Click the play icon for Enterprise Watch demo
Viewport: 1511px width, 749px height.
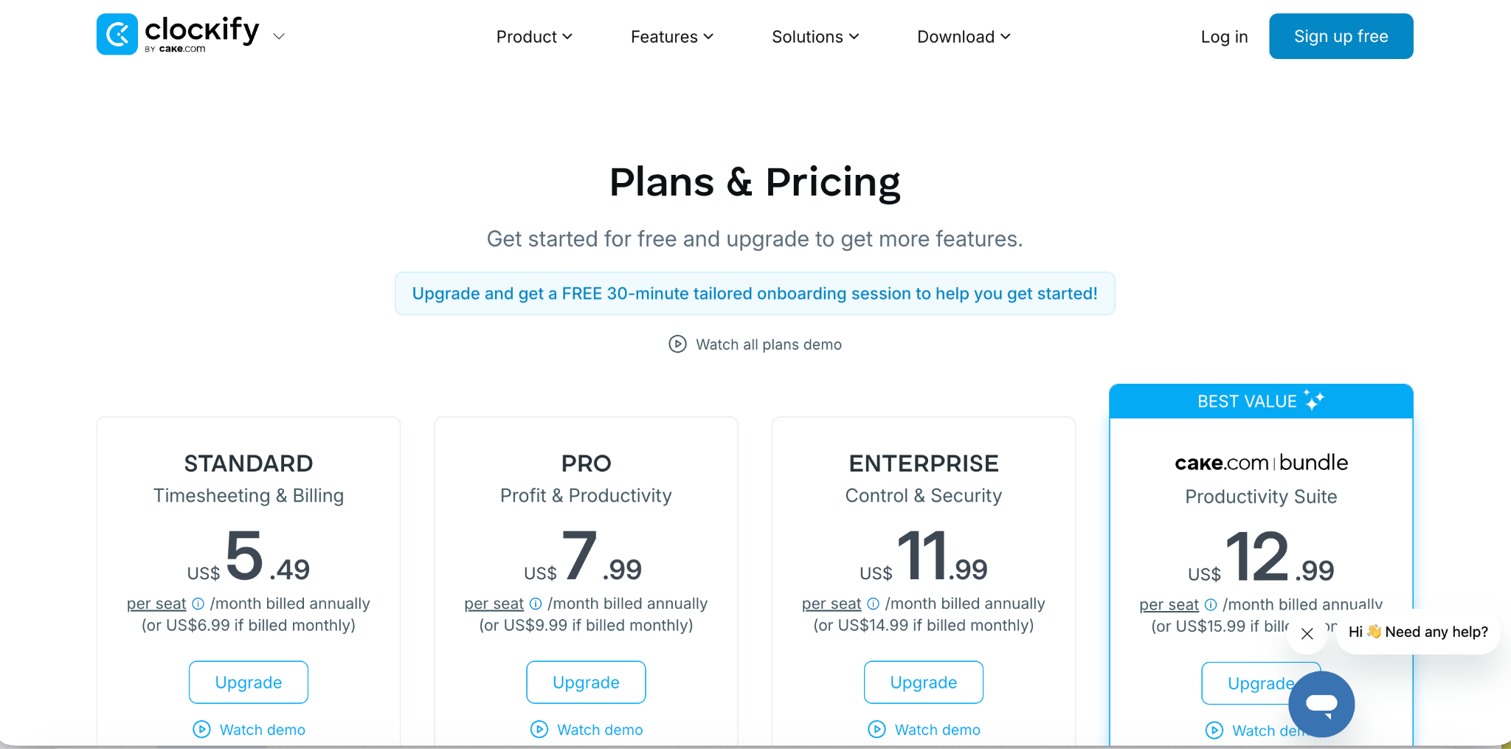[x=876, y=729]
